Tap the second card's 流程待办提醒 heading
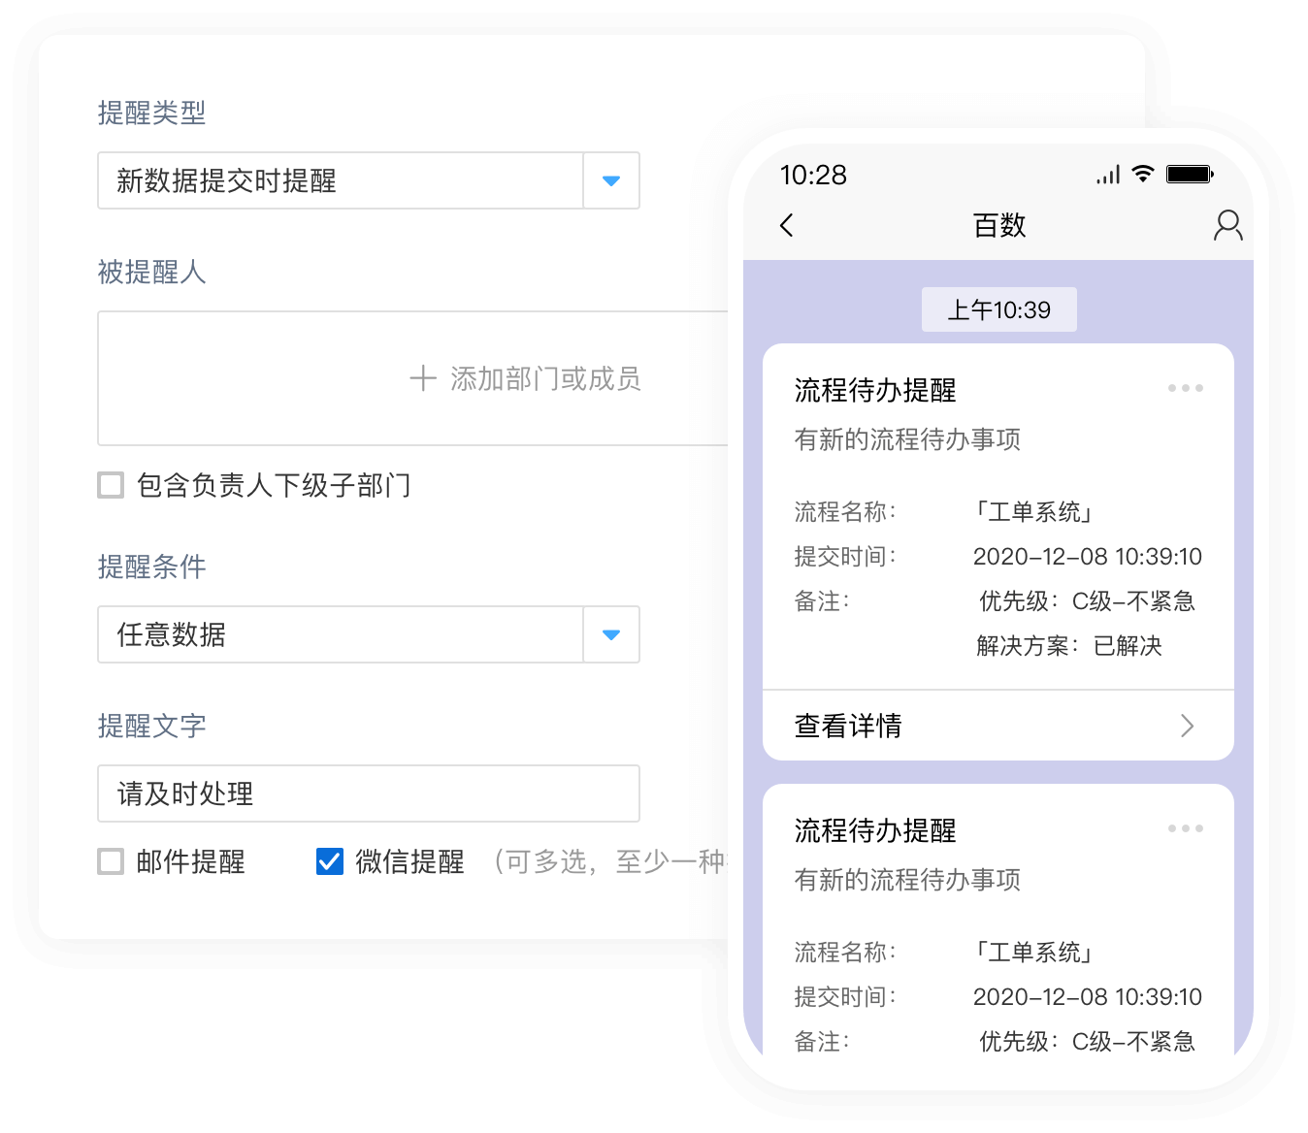The height and width of the screenshot is (1133, 1308). (875, 830)
